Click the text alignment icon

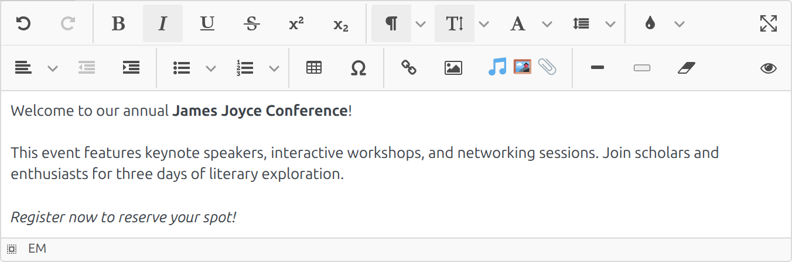(23, 68)
